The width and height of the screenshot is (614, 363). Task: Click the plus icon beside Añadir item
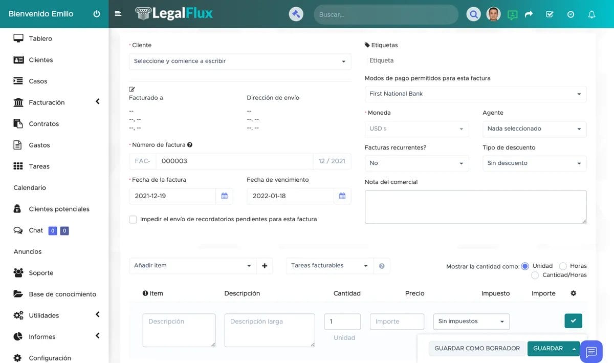[x=265, y=266]
